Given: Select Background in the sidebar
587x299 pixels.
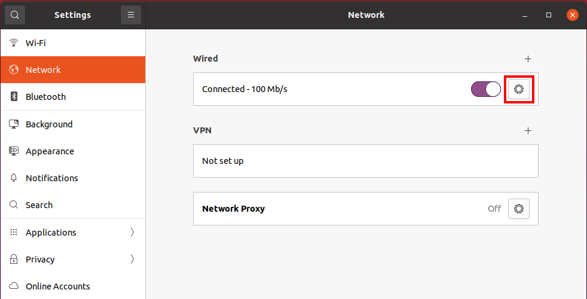Looking at the screenshot, I should click(49, 124).
